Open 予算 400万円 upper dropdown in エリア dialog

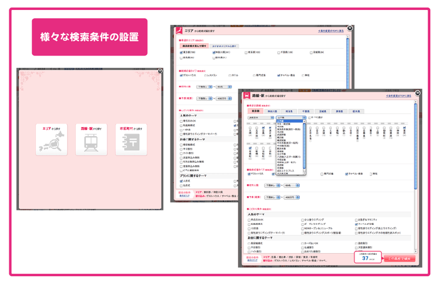(224, 98)
